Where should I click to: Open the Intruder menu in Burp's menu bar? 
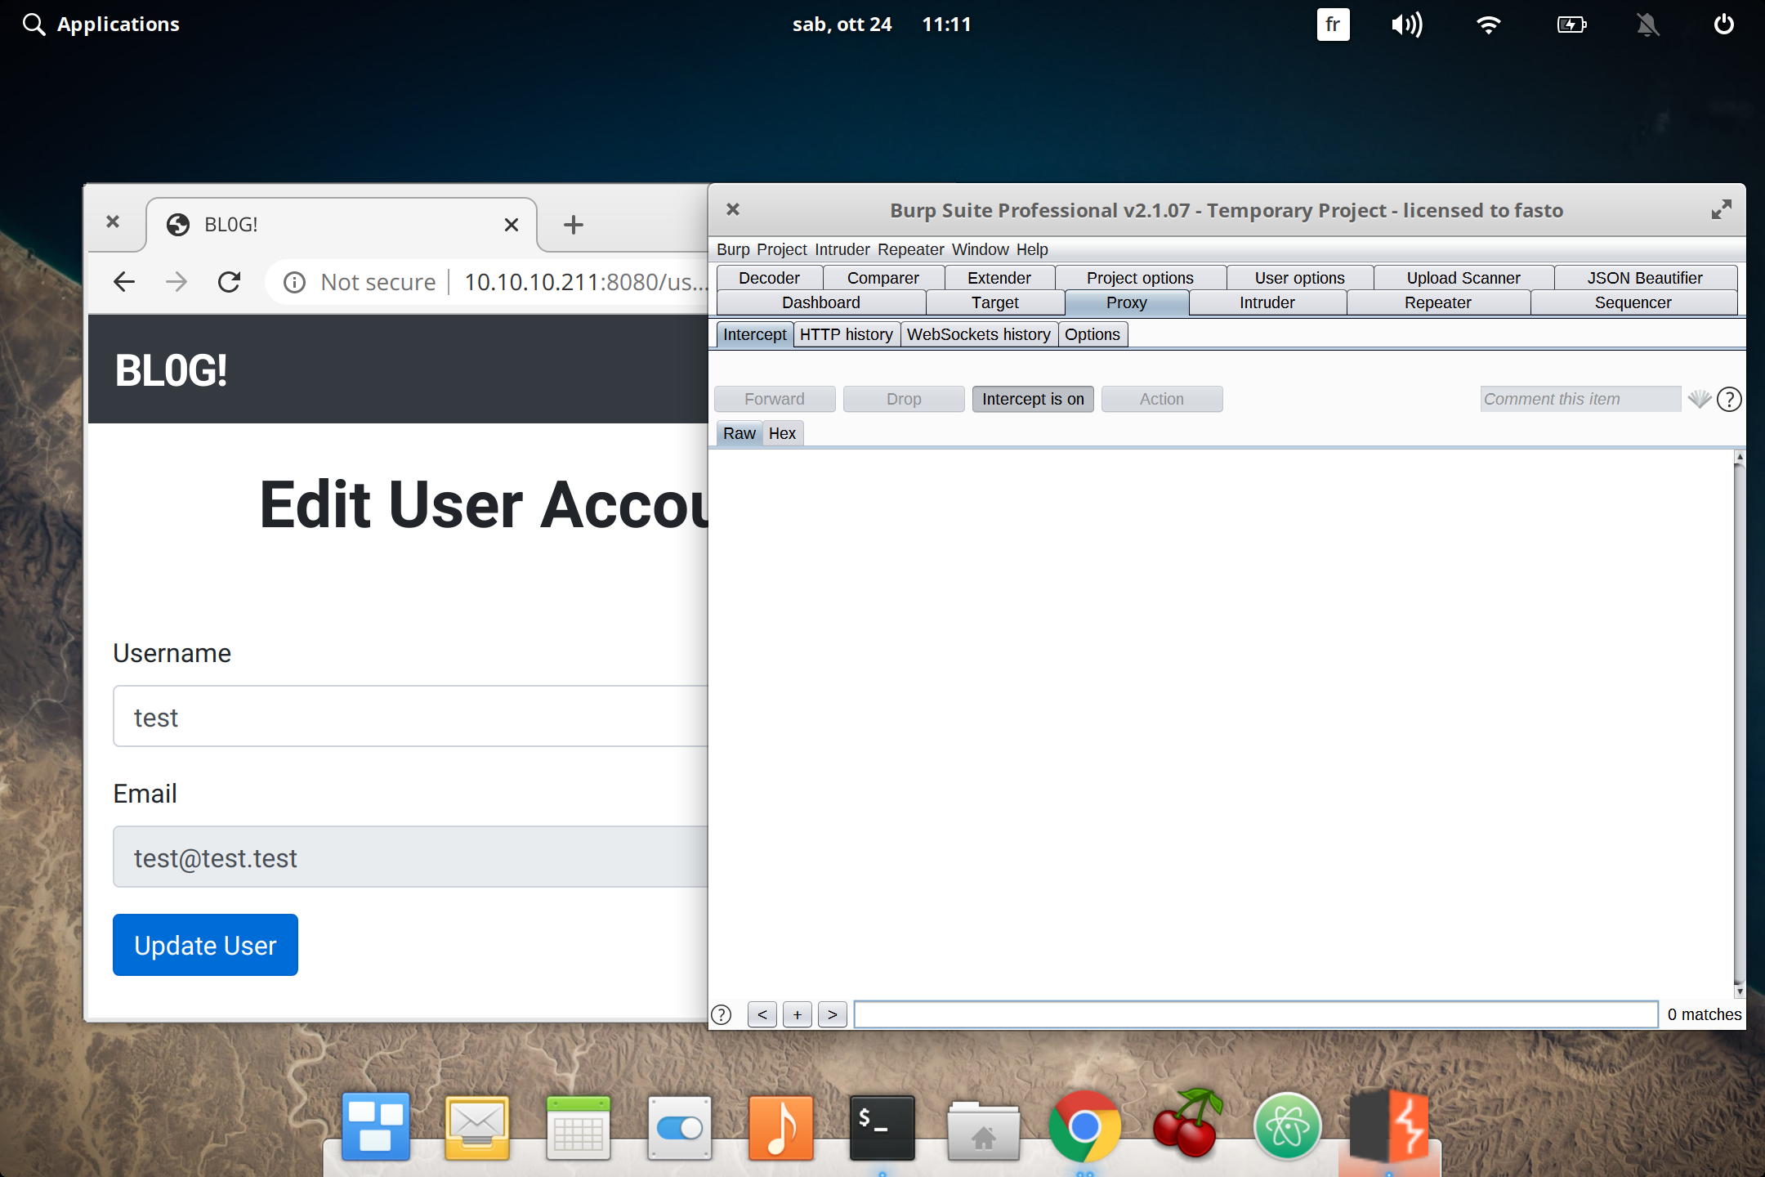pyautogui.click(x=842, y=249)
